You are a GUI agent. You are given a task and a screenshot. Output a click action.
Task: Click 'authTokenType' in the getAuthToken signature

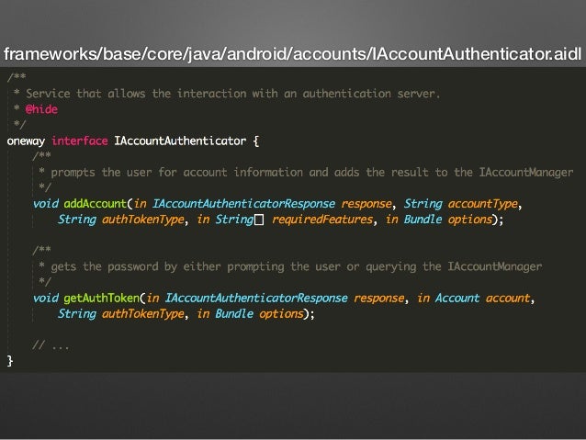pos(143,313)
